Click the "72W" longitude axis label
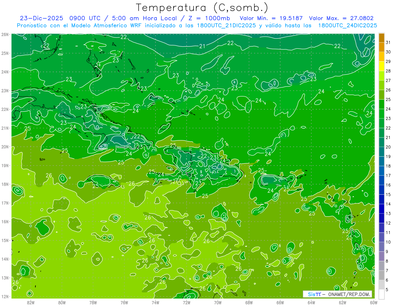This screenshot has height=307, width=397. [x=187, y=302]
